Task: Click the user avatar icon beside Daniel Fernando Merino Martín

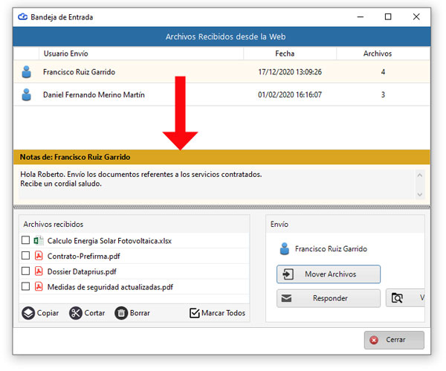Action: pyautogui.click(x=27, y=94)
